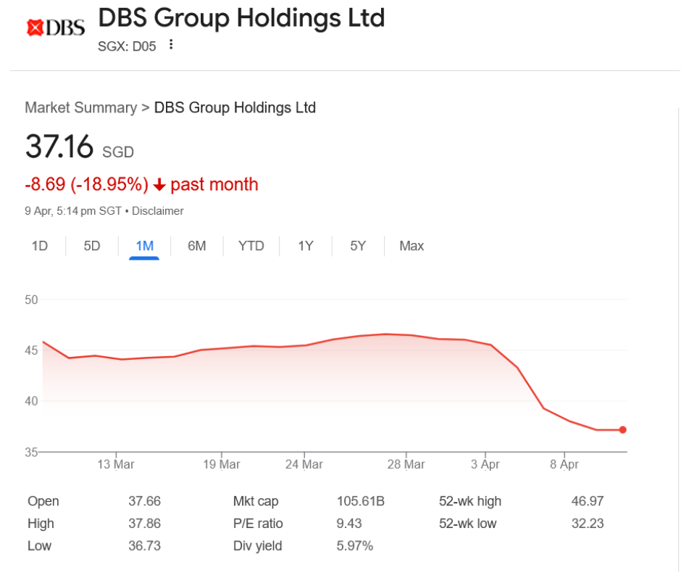Image resolution: width=681 pixels, height=581 pixels.
Task: Select the 1D time range tab
Action: pyautogui.click(x=40, y=246)
